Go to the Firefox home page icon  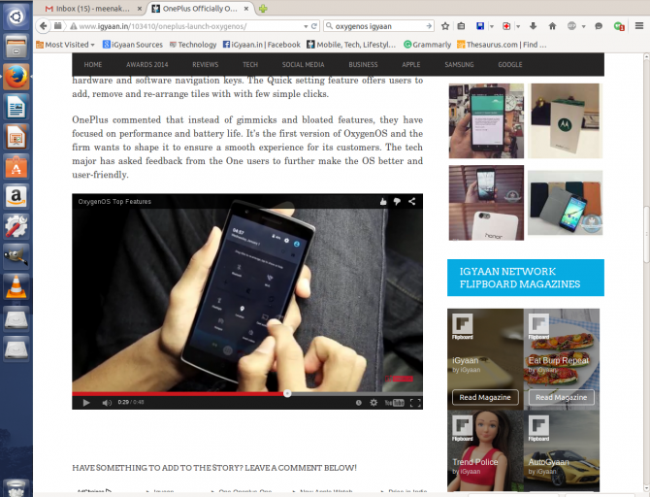[x=553, y=26]
